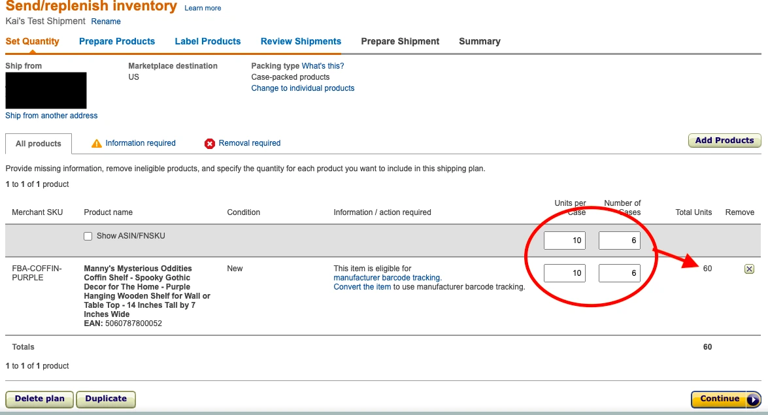Click the red Removal required icon

coord(210,143)
